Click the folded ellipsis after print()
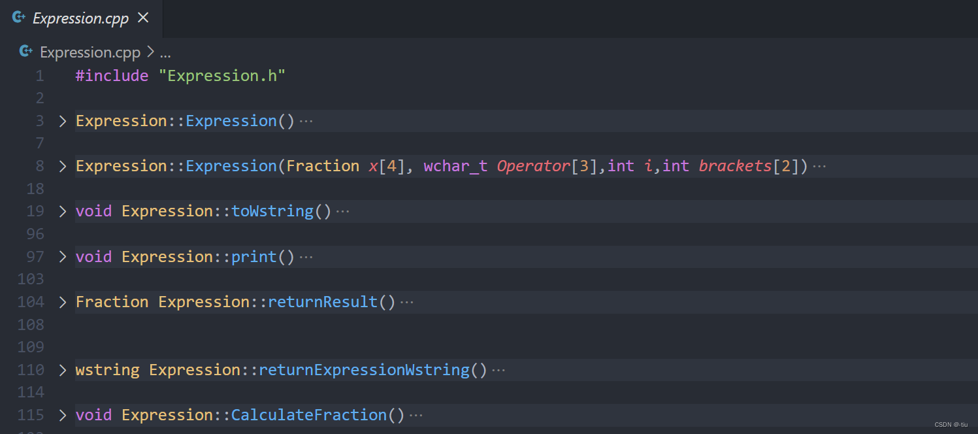Screen dimensions: 978x434 coord(306,258)
